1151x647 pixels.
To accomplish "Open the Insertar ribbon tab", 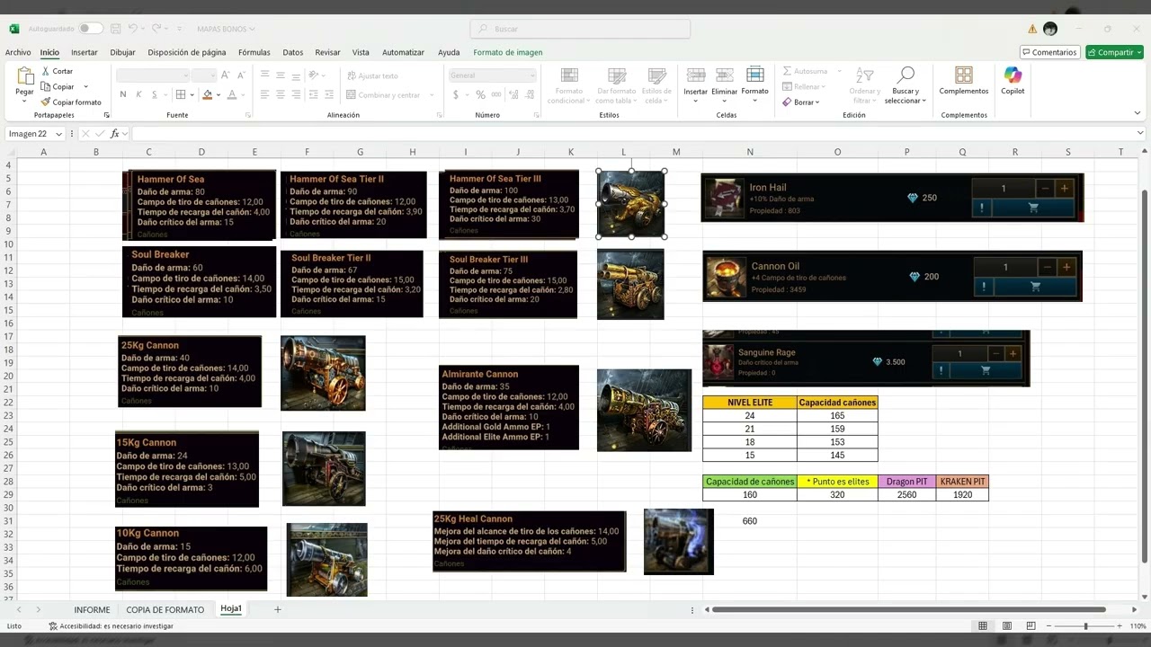I will [85, 52].
